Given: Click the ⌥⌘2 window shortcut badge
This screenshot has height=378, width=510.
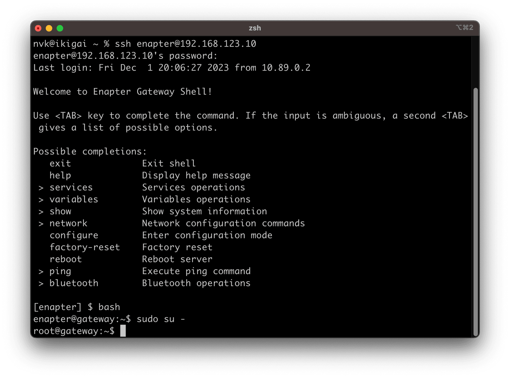Looking at the screenshot, I should 465,28.
